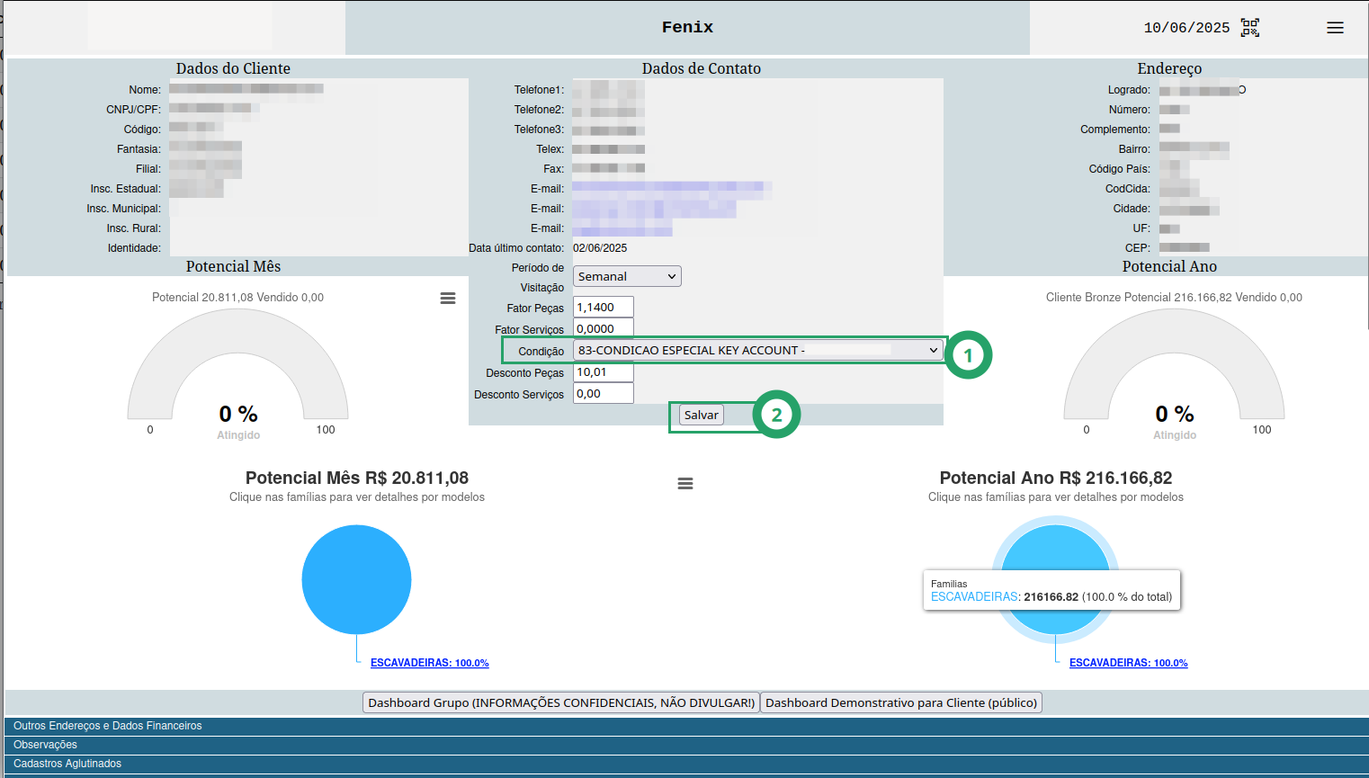1369x778 pixels.
Task: Open Potencial Mês gauge chart menu icon
Action: [x=447, y=298]
